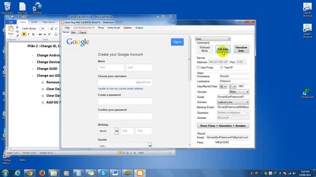The width and height of the screenshot is (316, 177).
Task: Click the Google Sign in button
Action: pyautogui.click(x=177, y=42)
